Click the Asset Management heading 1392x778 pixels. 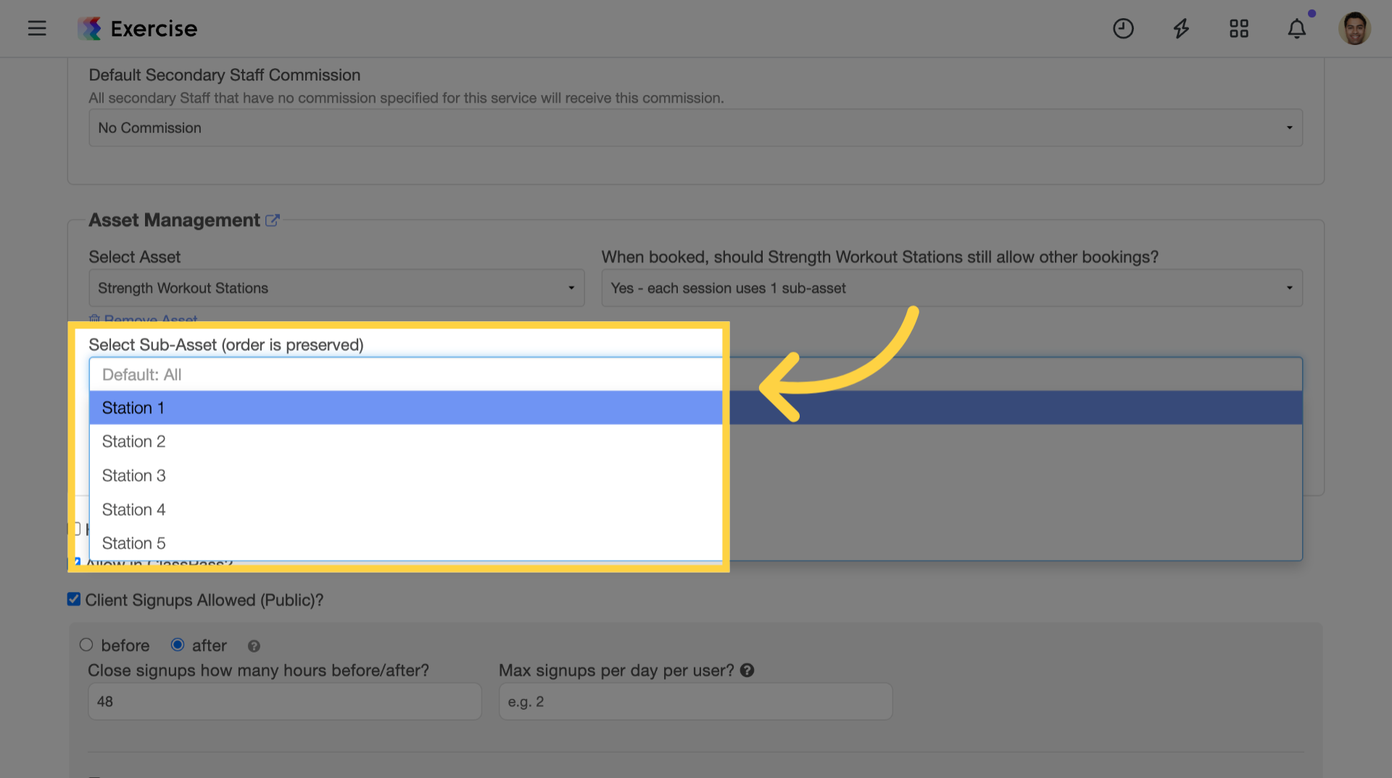pyautogui.click(x=174, y=220)
